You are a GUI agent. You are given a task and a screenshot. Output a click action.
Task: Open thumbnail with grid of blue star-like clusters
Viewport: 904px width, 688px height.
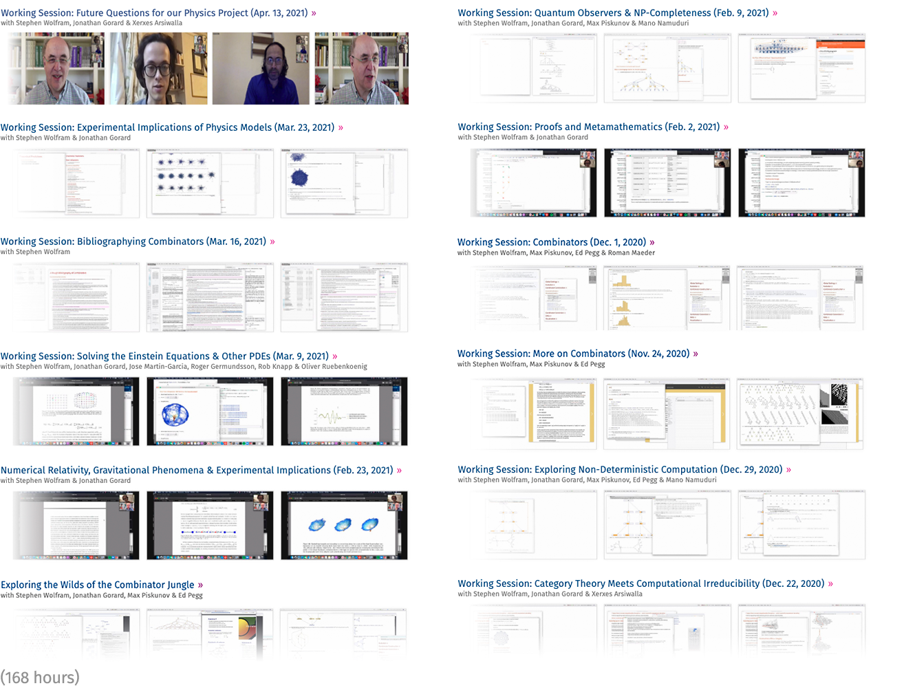click(x=210, y=183)
